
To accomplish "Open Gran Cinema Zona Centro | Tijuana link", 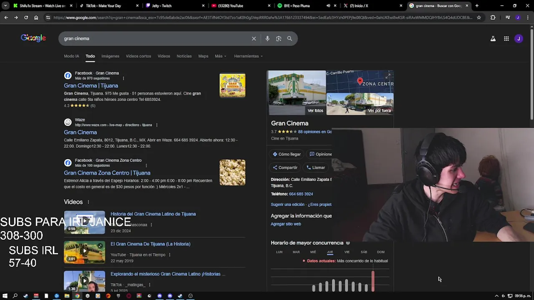I will pyautogui.click(x=107, y=173).
